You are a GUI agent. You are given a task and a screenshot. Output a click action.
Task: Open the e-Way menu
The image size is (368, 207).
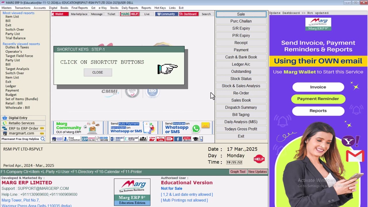[x=103, y=8]
